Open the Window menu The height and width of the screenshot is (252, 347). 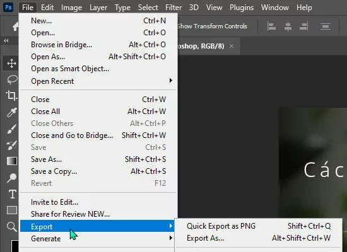pyautogui.click(x=274, y=8)
